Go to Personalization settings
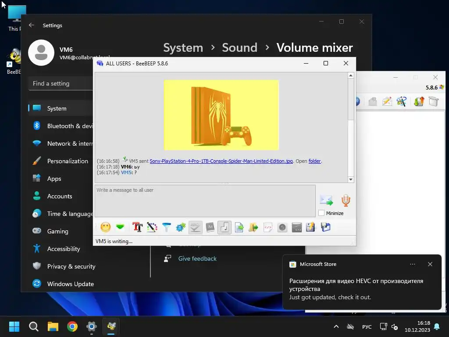 pyautogui.click(x=61, y=161)
